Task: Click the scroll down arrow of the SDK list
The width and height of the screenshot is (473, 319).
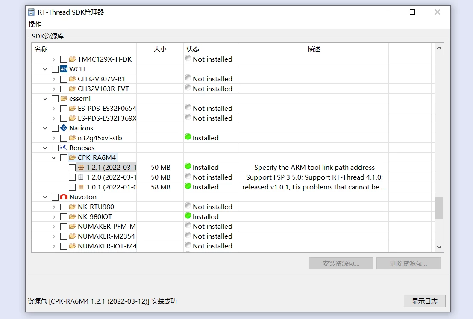Action: [x=439, y=247]
